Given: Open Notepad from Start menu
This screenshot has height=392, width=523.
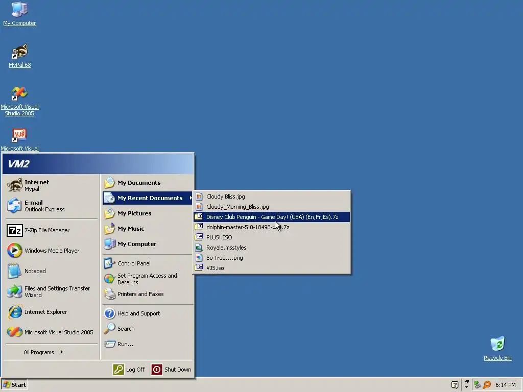Looking at the screenshot, I should tap(51, 271).
